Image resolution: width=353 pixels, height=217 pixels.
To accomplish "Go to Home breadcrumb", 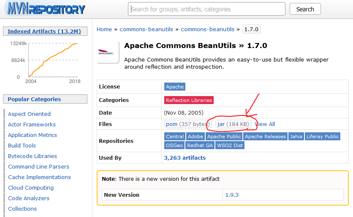I will pos(104,29).
